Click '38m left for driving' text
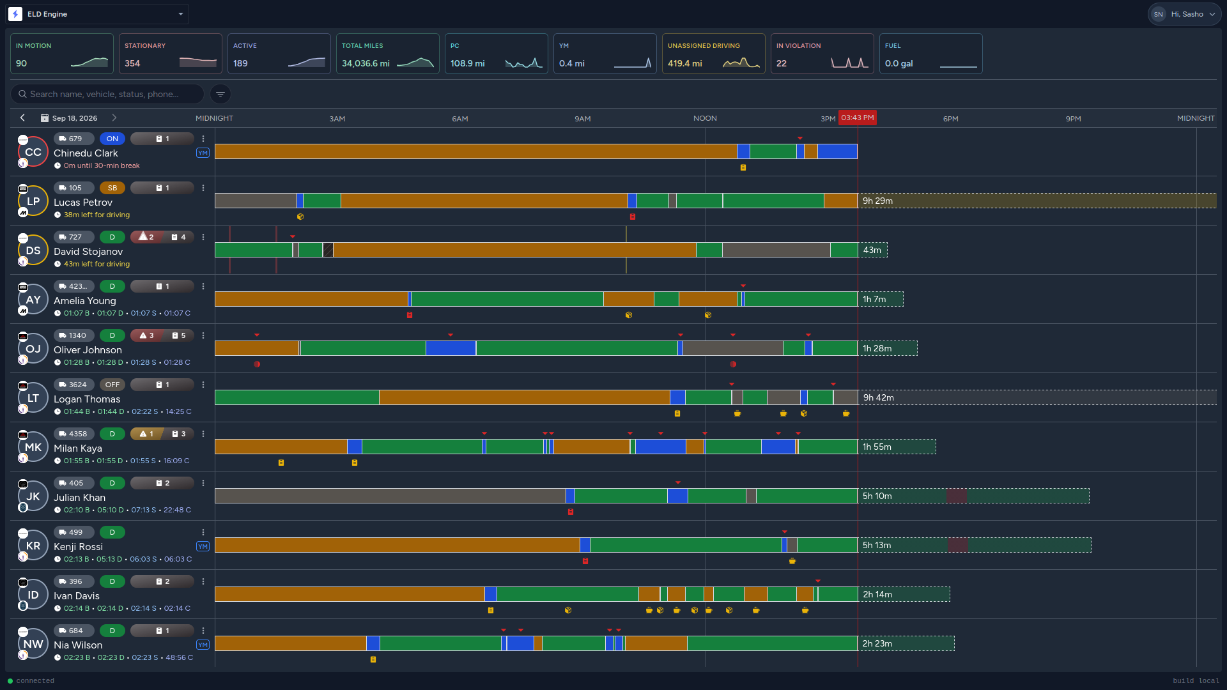Viewport: 1227px width, 690px height. pos(96,215)
